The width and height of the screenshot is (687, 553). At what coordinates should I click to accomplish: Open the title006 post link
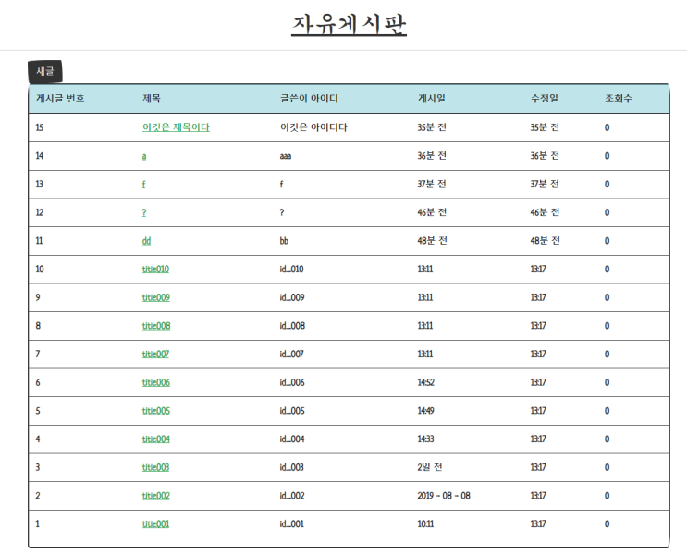pyautogui.click(x=156, y=382)
